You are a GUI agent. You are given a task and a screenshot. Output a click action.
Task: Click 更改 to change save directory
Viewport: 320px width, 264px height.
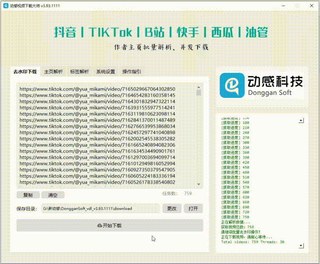coord(172,208)
